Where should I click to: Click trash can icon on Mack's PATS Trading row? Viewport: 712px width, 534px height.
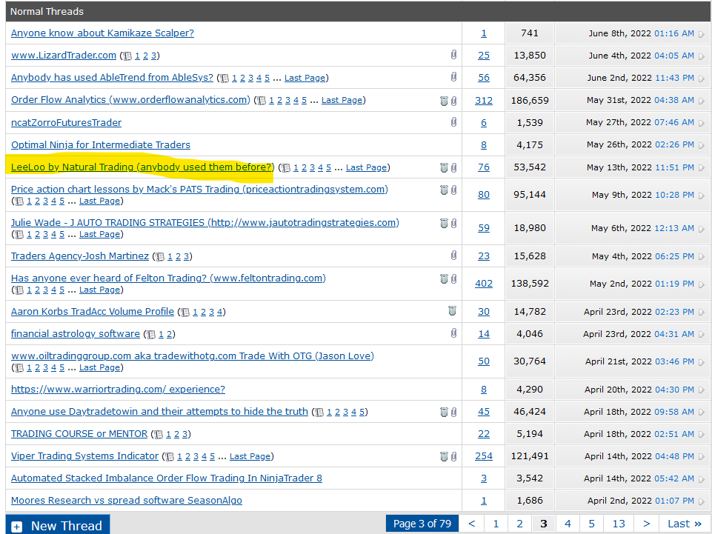(x=444, y=190)
